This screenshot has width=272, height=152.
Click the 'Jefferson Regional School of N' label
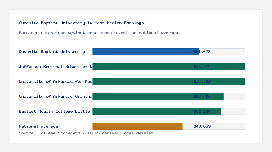pos(56,66)
